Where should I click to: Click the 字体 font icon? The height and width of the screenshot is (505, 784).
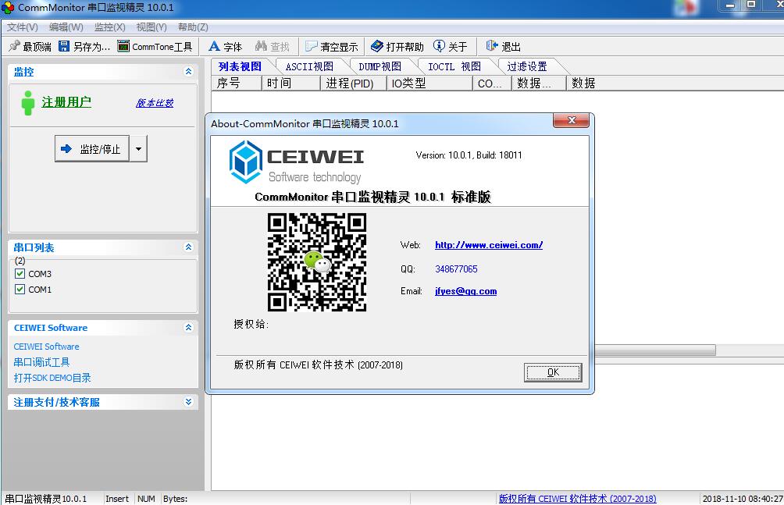pyautogui.click(x=215, y=47)
